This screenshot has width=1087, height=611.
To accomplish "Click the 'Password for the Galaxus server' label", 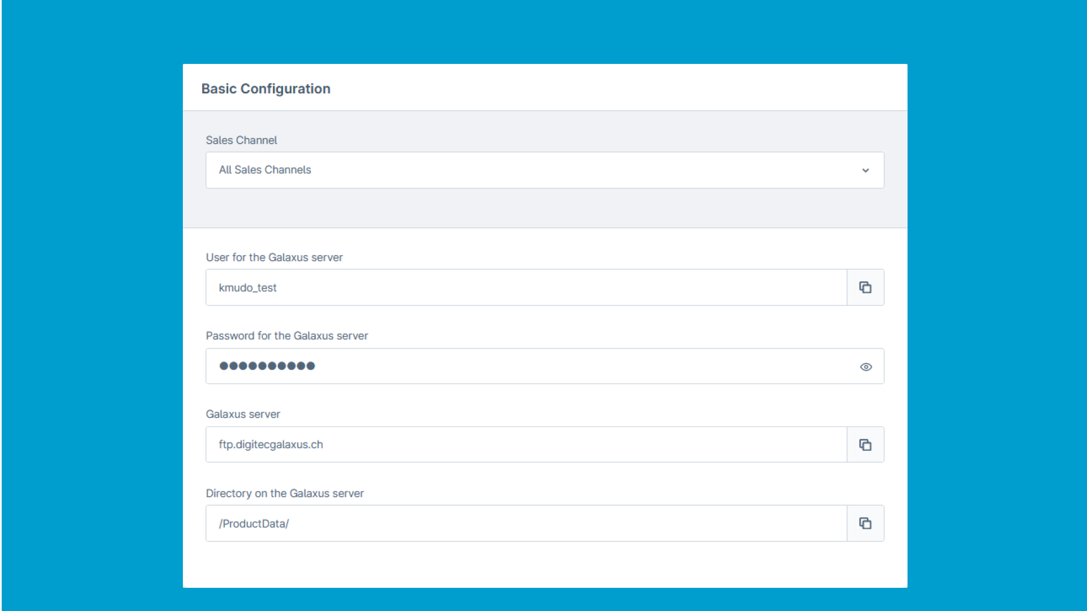I will pyautogui.click(x=286, y=336).
